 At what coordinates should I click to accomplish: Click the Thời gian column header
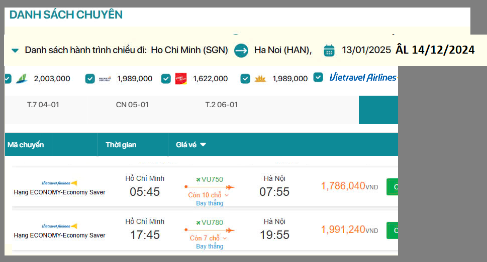coord(121,145)
